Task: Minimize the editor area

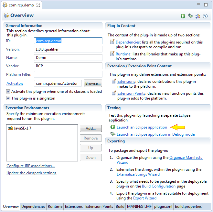Action: pyautogui.click(x=198, y=4)
